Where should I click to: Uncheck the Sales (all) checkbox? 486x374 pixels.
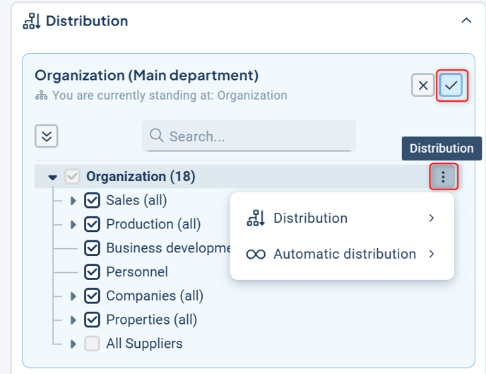[92, 201]
